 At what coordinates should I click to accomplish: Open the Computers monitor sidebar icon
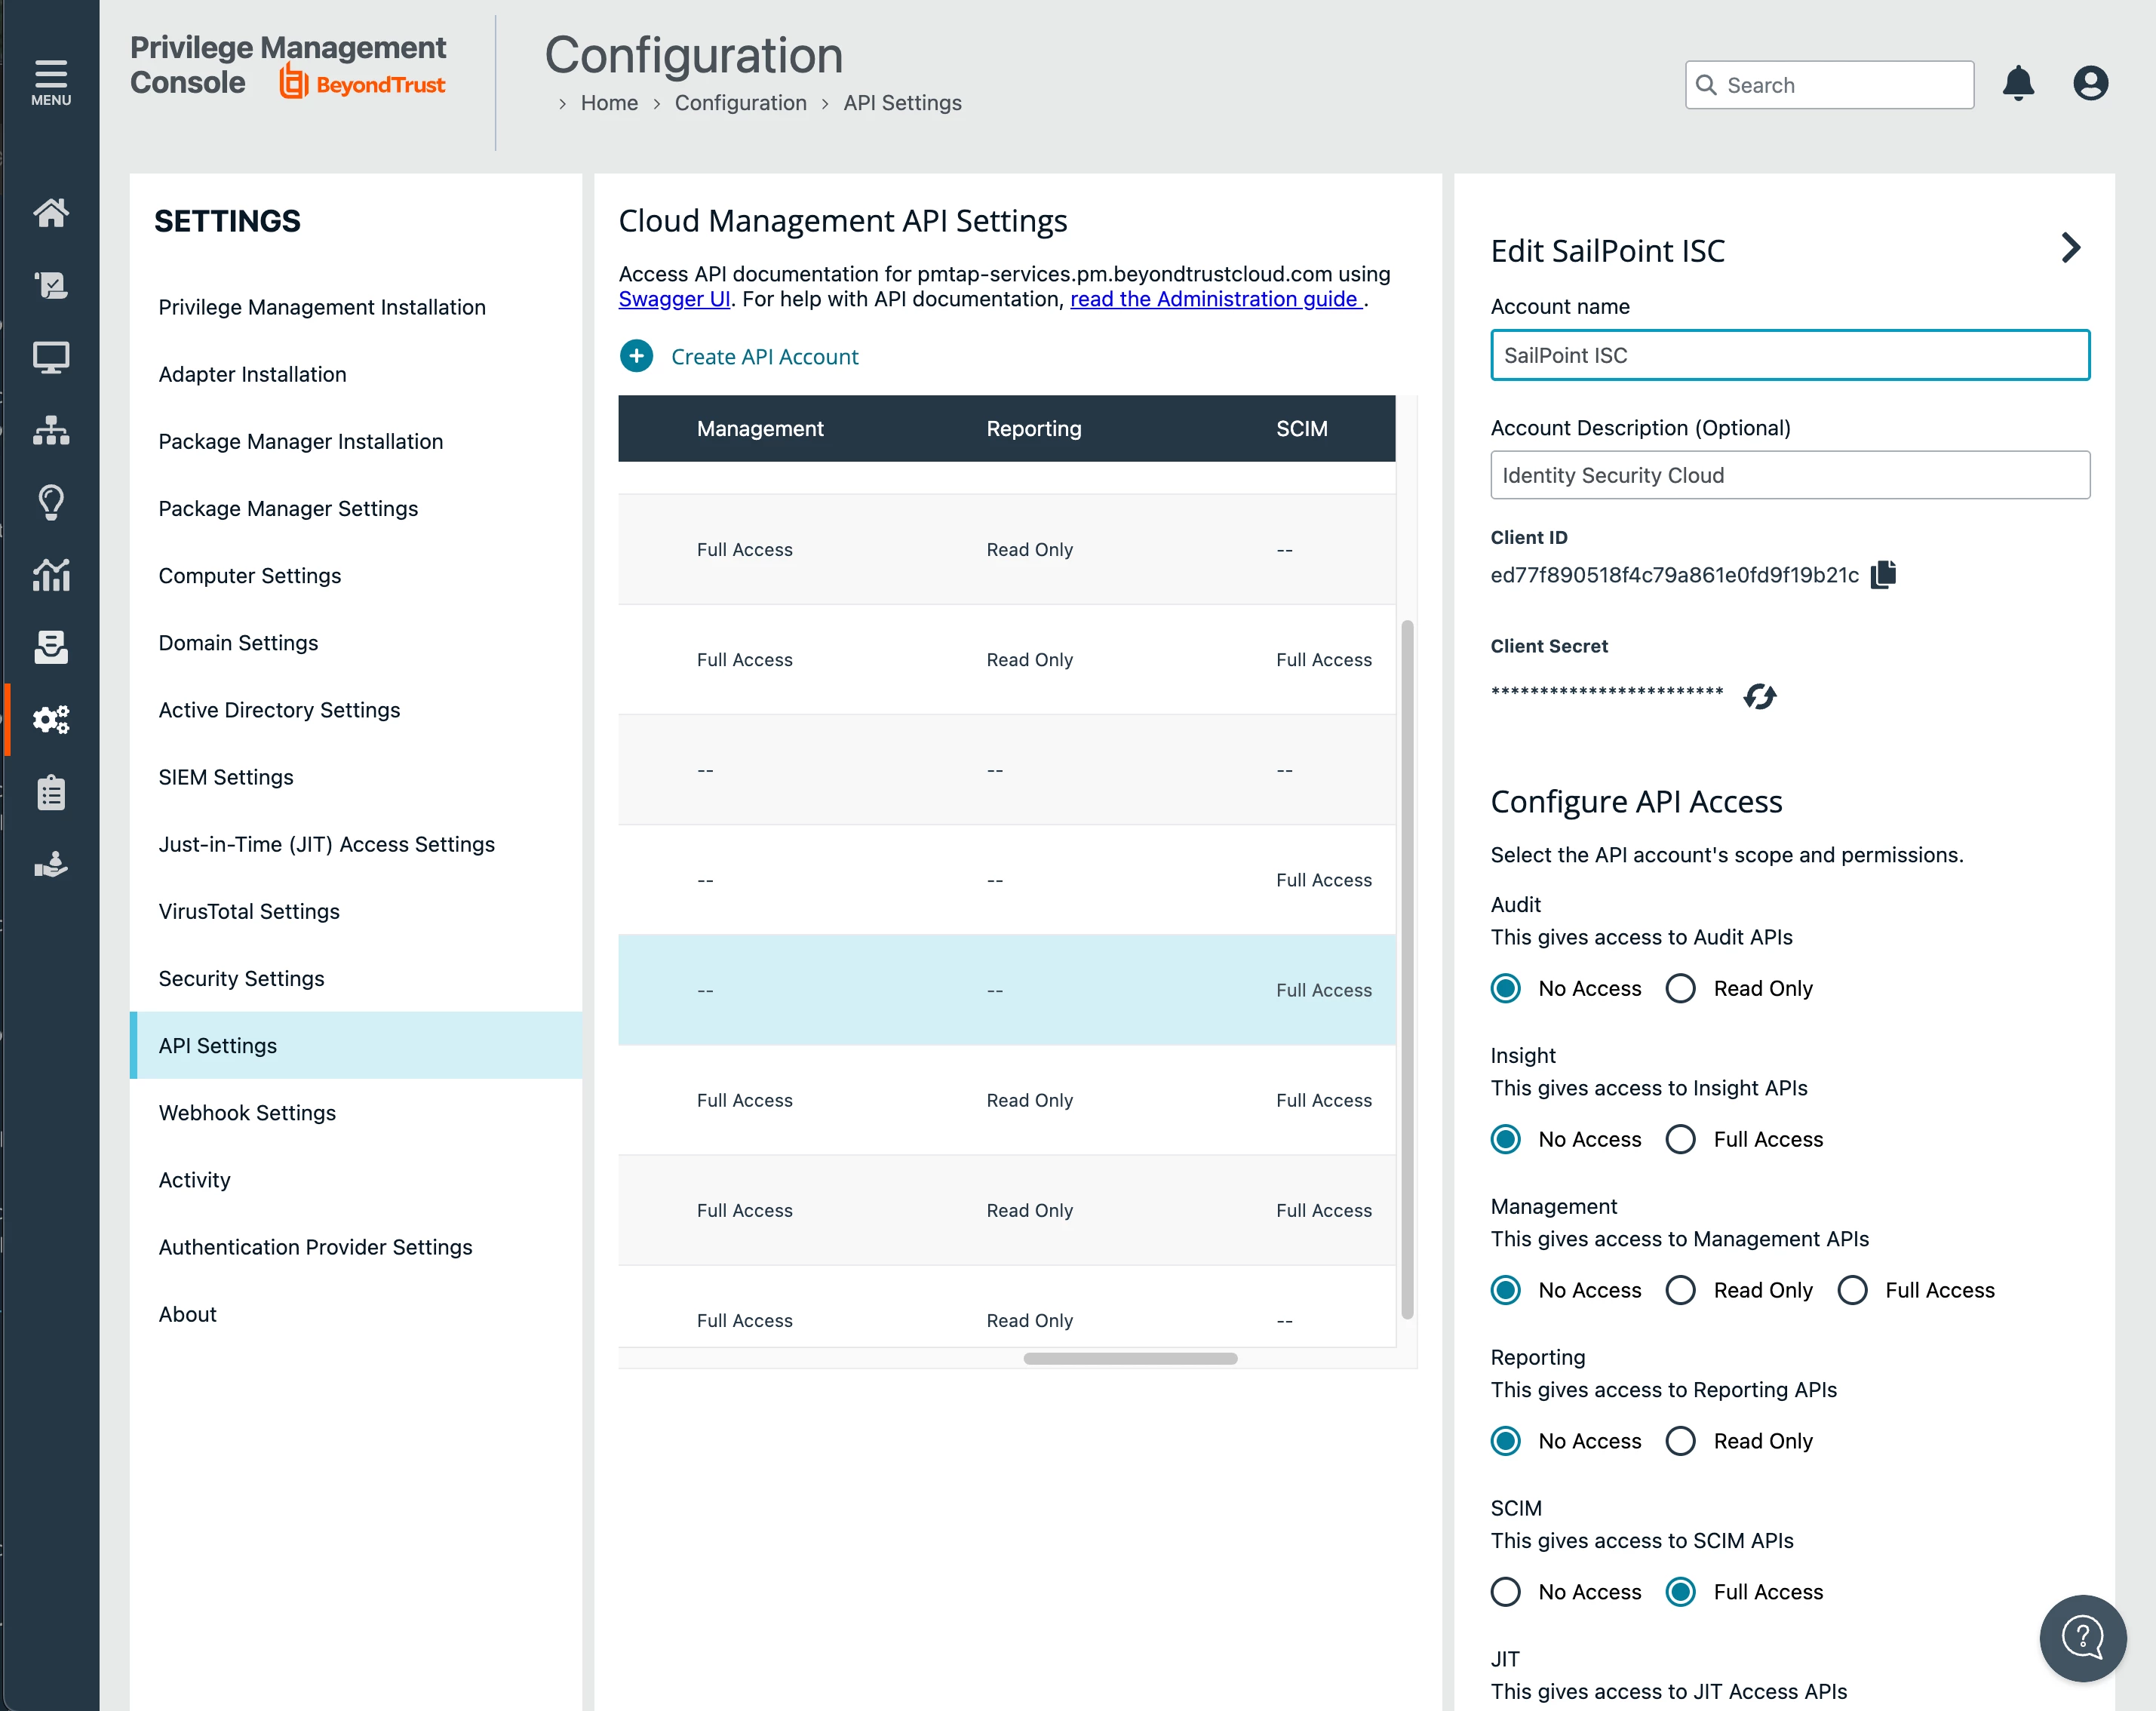click(x=51, y=357)
